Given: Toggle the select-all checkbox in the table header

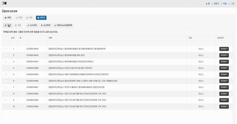Looking at the screenshot, I should pyautogui.click(x=5, y=38).
